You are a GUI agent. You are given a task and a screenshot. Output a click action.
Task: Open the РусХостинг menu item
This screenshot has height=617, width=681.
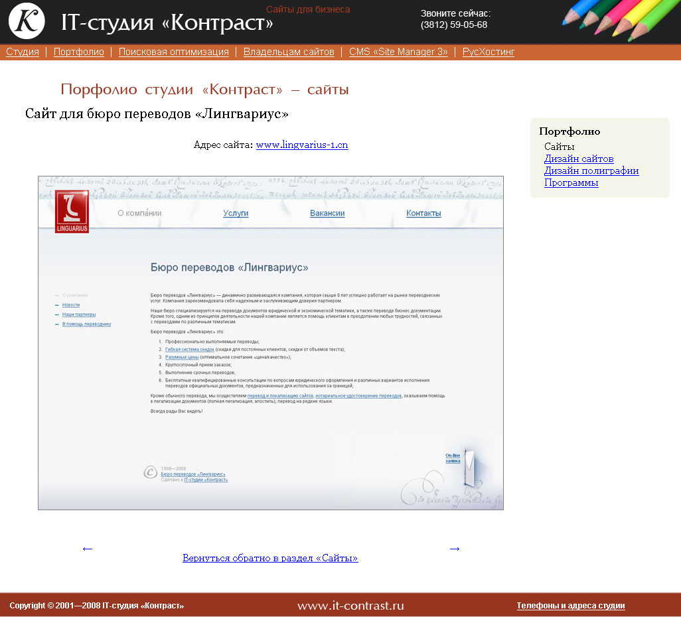click(x=488, y=52)
